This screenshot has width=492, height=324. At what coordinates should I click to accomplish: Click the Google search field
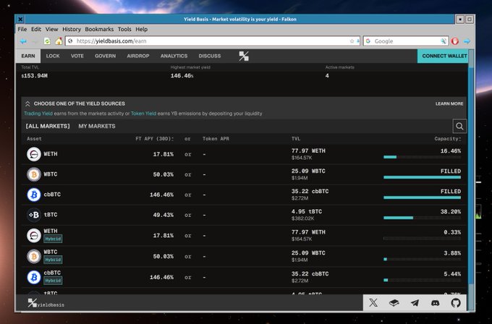[x=407, y=41]
